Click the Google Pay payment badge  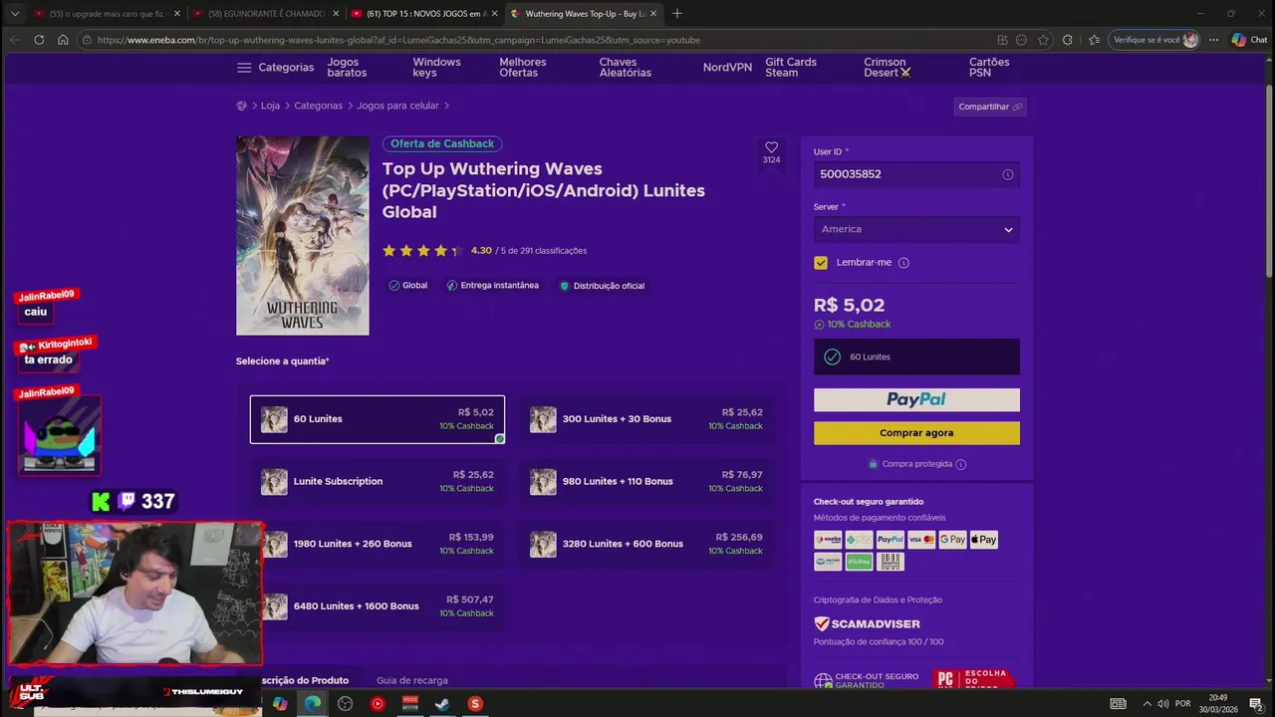(x=952, y=540)
